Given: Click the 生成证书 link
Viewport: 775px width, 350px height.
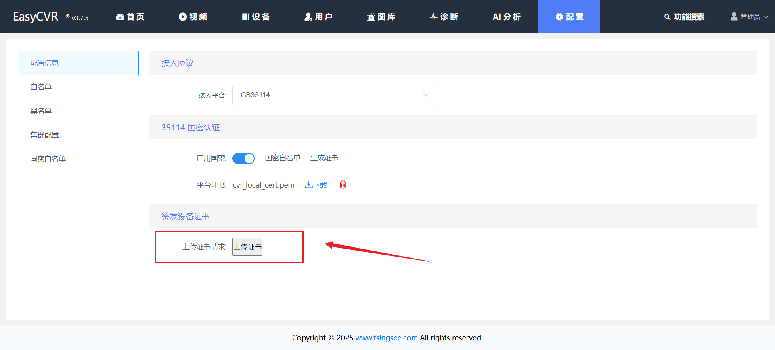Looking at the screenshot, I should [x=325, y=158].
